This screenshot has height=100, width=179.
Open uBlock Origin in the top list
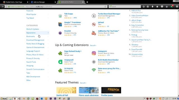click(136, 20)
